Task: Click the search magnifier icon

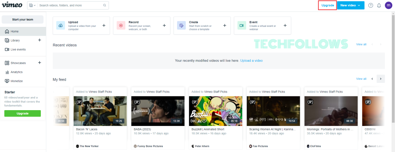Action: 105,5
